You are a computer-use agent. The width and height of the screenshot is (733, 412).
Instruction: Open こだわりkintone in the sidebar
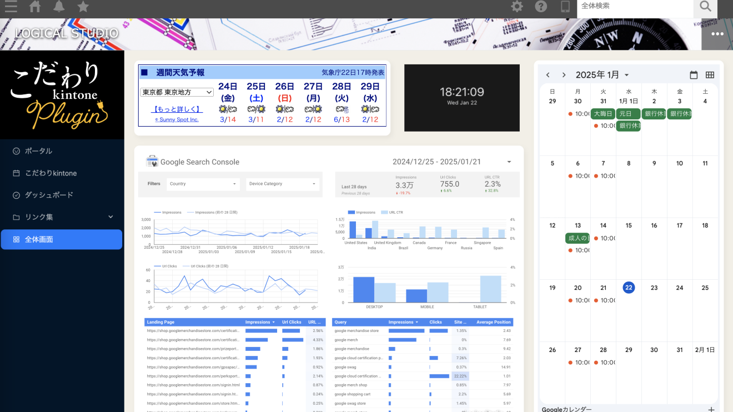[x=62, y=173]
